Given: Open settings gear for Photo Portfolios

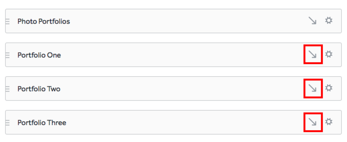Looking at the screenshot, I should [x=329, y=21].
